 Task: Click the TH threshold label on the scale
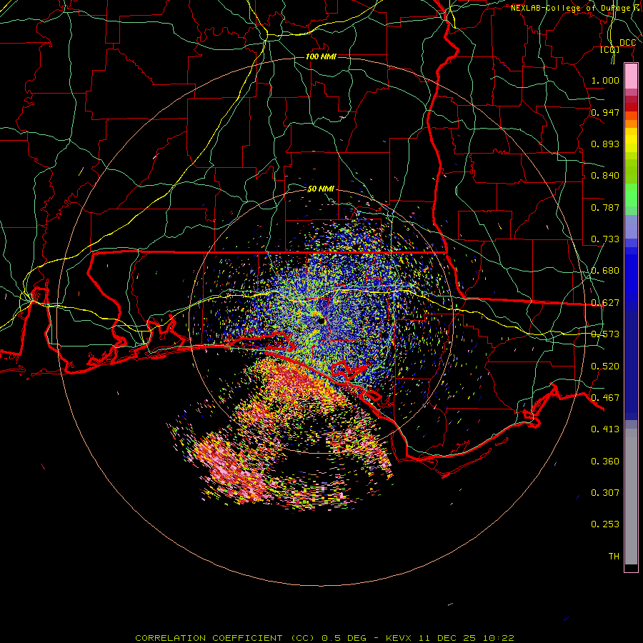click(x=614, y=557)
